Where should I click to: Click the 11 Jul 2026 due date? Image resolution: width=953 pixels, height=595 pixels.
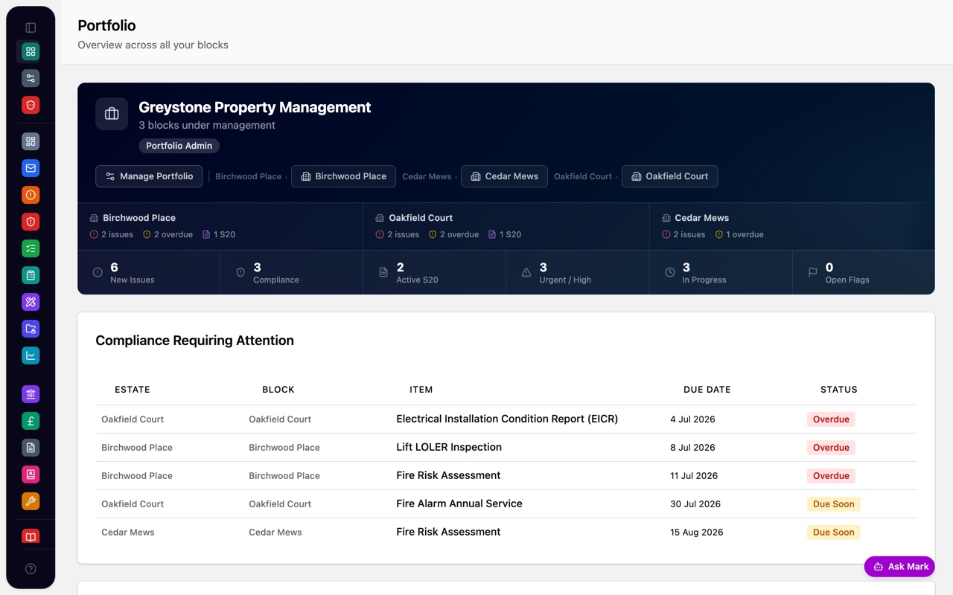point(694,476)
